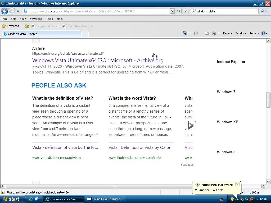Go back with the Back arrow button
Viewport: 271px width, 203px height.
[x=5, y=11]
